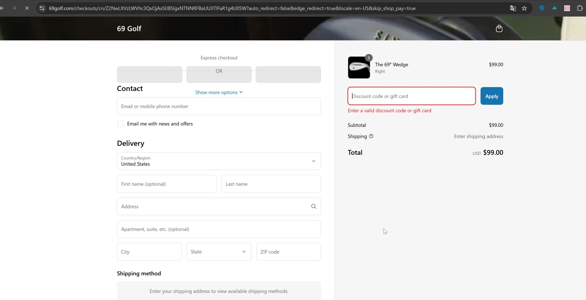Click the 69° Wedge product thumbnail

click(x=359, y=67)
